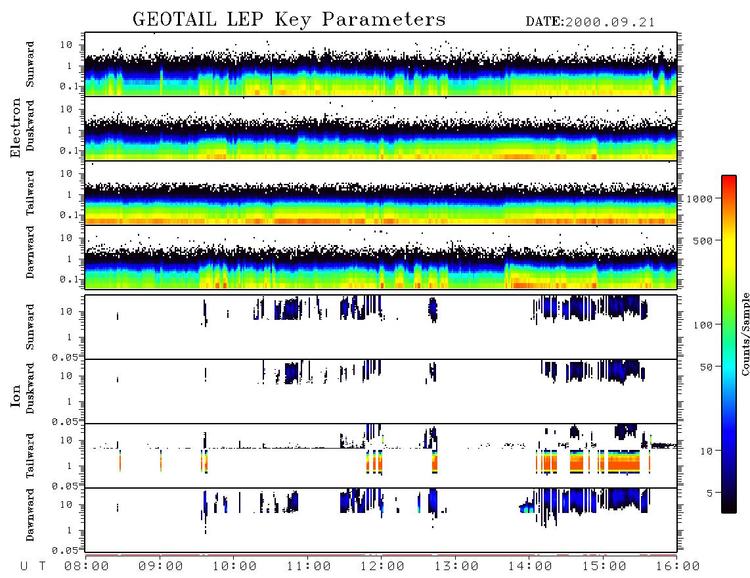Image resolution: width=750 pixels, height=578 pixels.
Task: Click the Electron Dawnward spectrogram panel
Action: pos(381,257)
